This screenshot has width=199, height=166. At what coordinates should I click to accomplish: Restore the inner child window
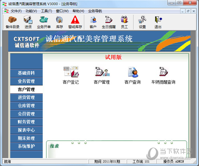pos(188,11)
